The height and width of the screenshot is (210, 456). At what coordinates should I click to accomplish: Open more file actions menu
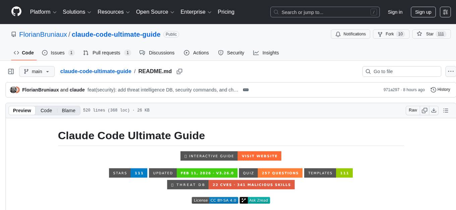point(451,71)
